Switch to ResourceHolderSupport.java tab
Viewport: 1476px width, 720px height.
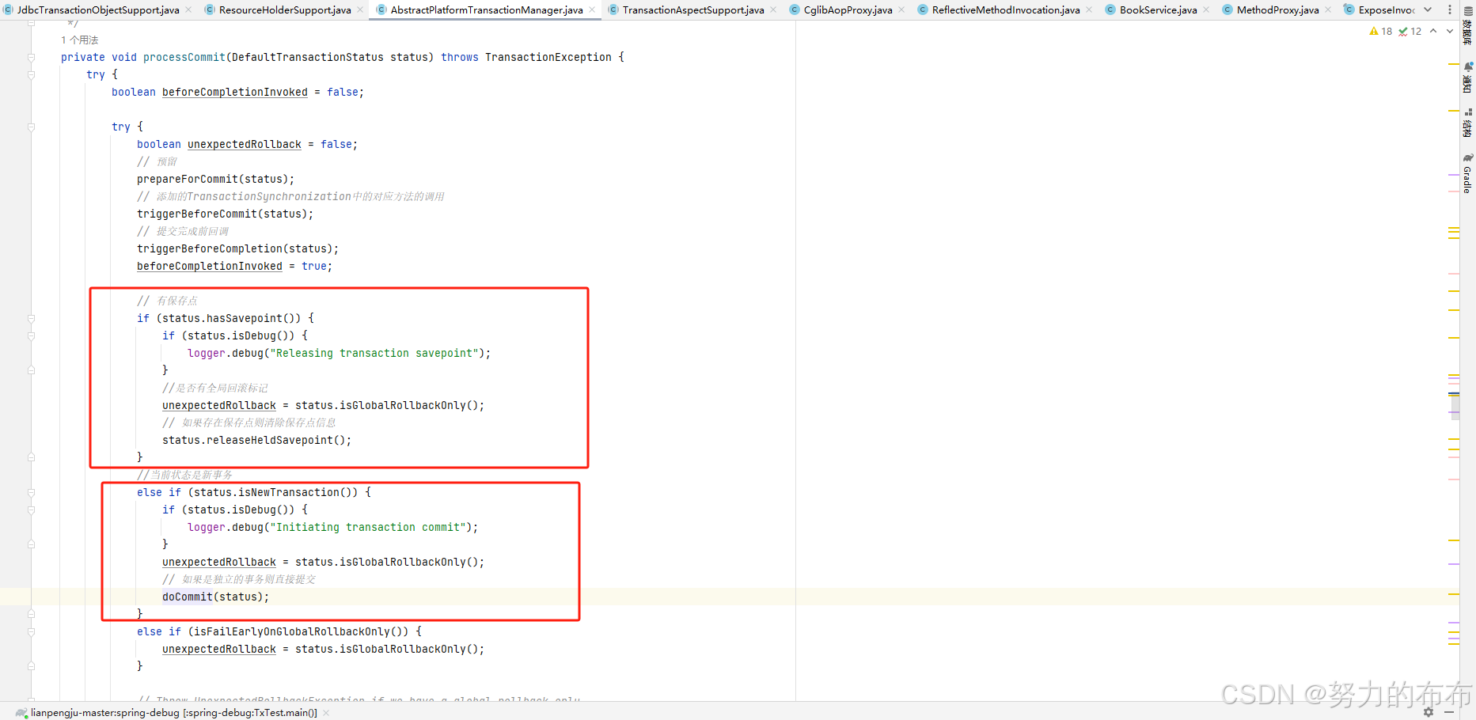(x=285, y=9)
